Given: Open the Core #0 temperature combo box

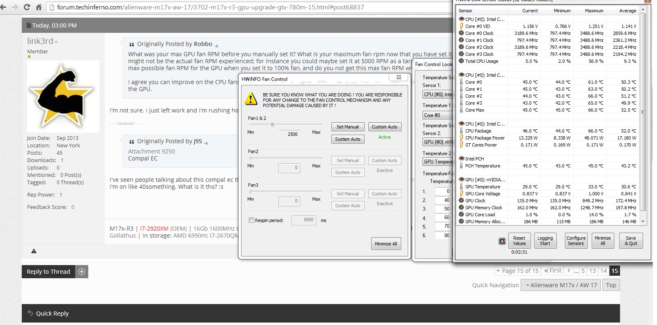Looking at the screenshot, I should [x=438, y=115].
